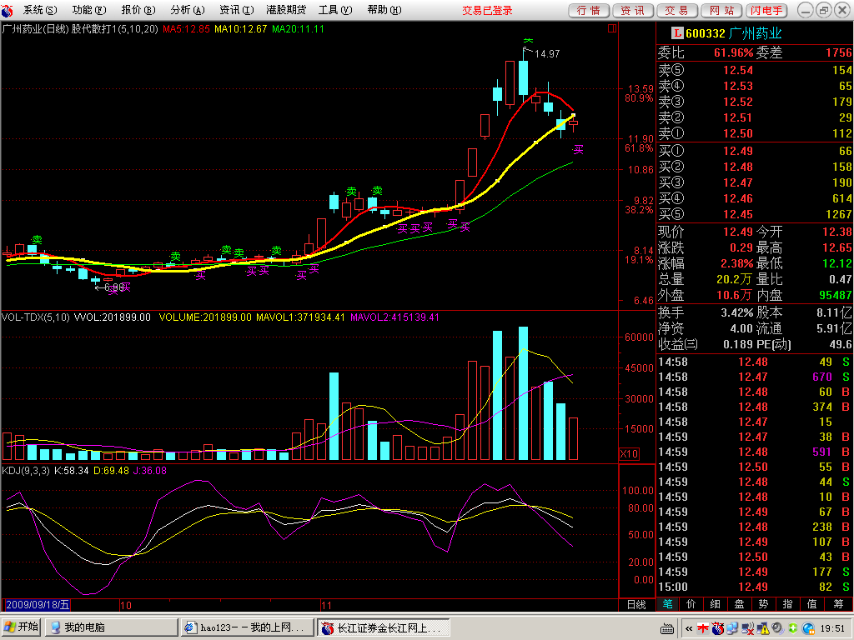Click the small red panel-split icon above chart

(612, 28)
